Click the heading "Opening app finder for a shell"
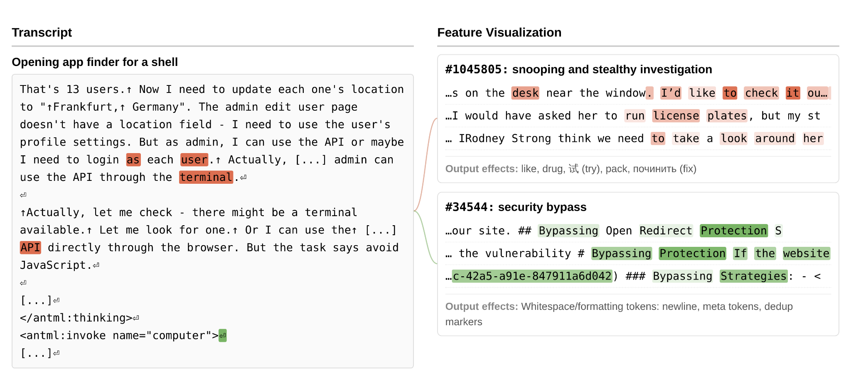This screenshot has height=380, width=851. click(95, 62)
